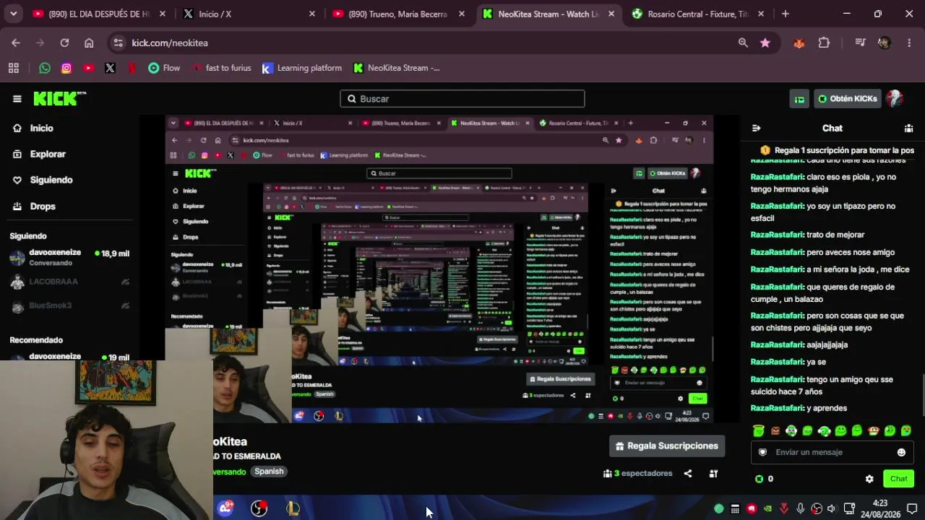
Task: Switch to the Inicio / X tab
Action: coord(249,14)
